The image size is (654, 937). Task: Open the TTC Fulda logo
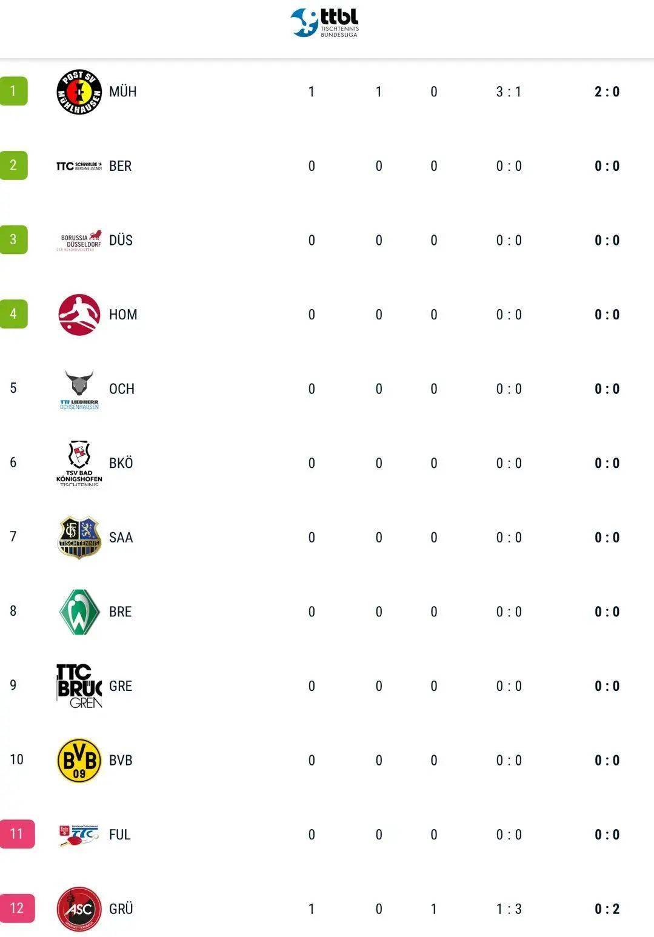click(x=79, y=835)
